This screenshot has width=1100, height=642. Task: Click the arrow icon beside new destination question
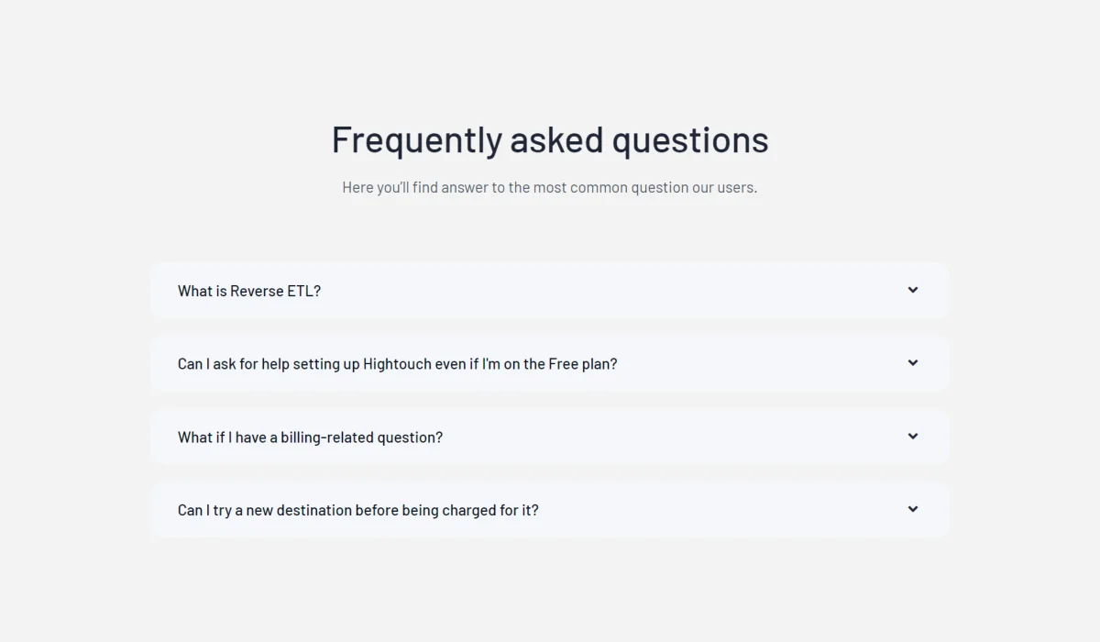point(912,509)
